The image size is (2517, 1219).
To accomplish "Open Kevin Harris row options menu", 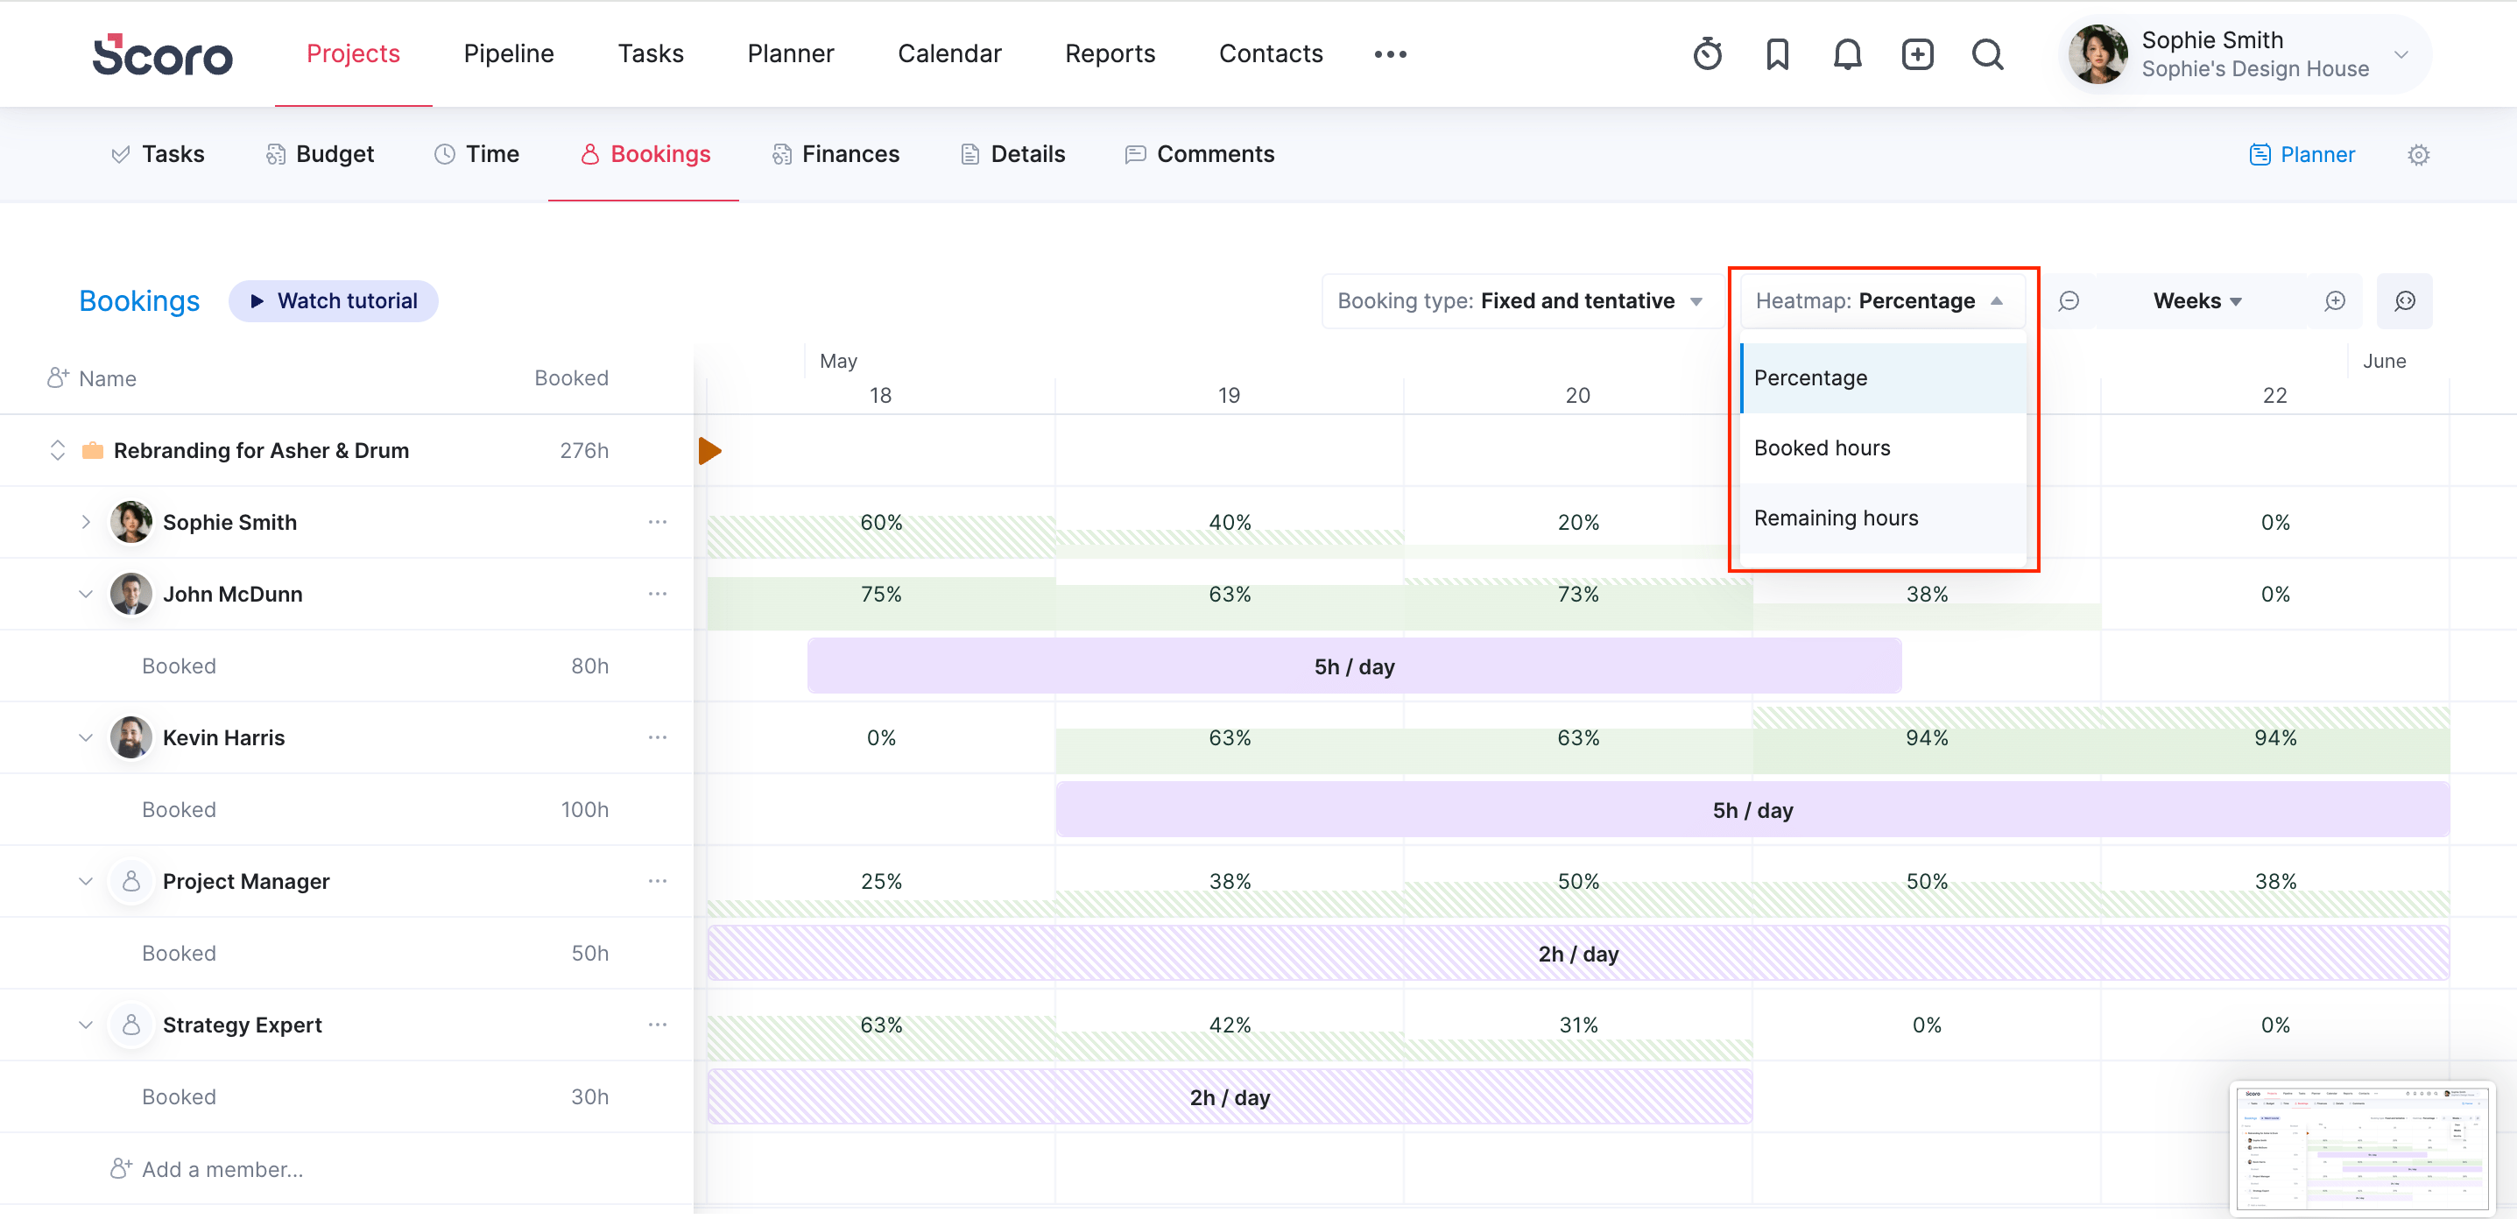I will coord(658,737).
